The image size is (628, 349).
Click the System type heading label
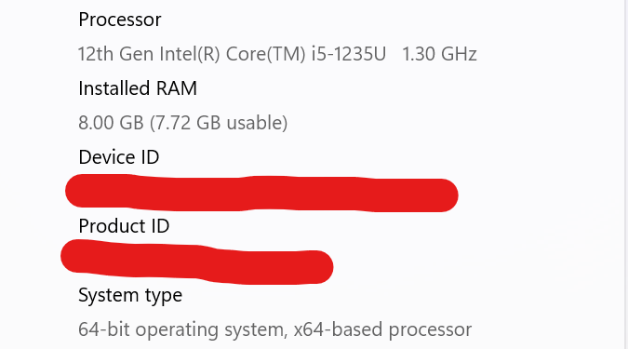130,296
